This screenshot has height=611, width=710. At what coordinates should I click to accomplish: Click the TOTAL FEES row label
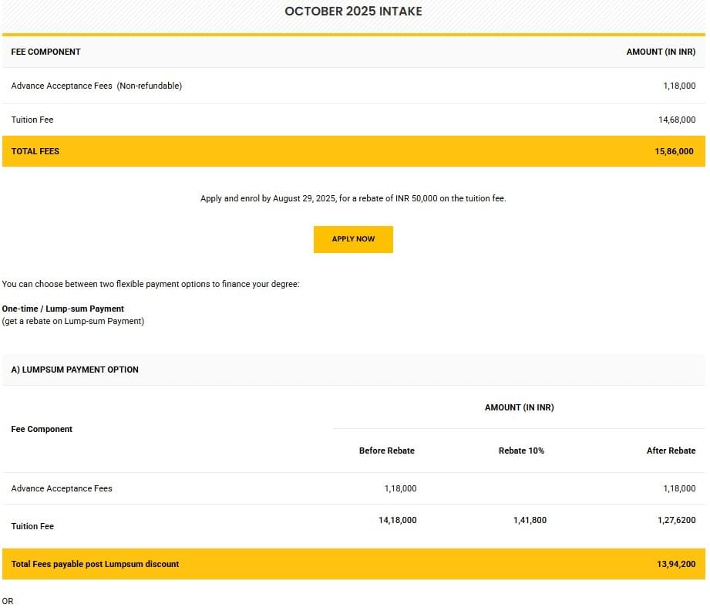[x=35, y=151]
